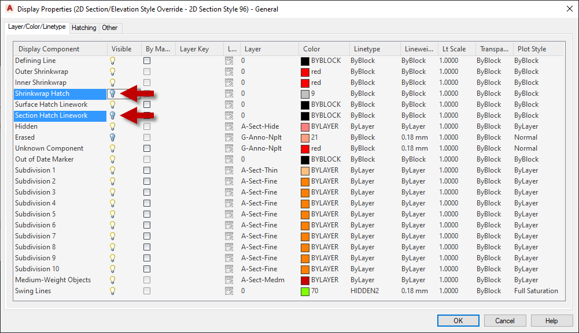Viewport: 579px width, 333px height.
Task: Open the layer picker for Hidden component
Action: pos(230,126)
